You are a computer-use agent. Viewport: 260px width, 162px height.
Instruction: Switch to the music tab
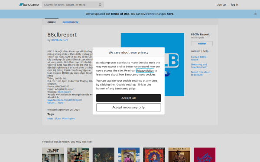click(52, 22)
